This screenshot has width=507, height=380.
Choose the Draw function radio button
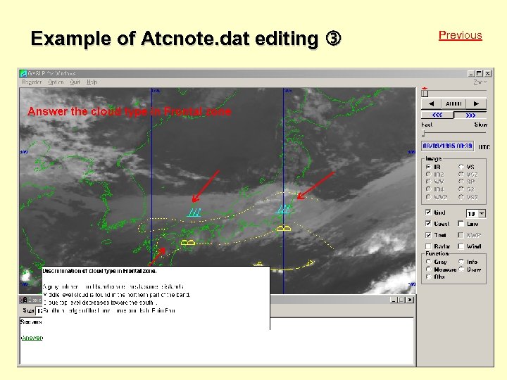461,269
